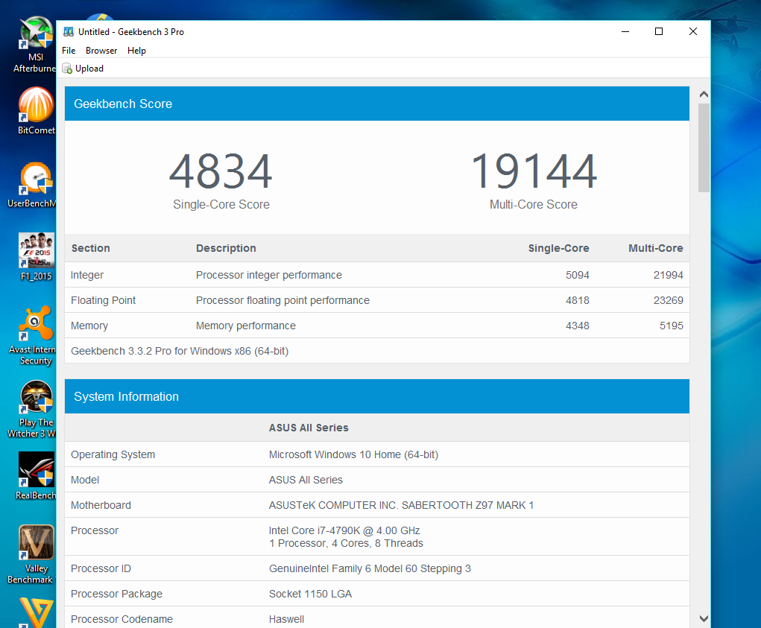Click the Multi-Core column header
Image resolution: width=761 pixels, height=628 pixels.
[x=656, y=248]
